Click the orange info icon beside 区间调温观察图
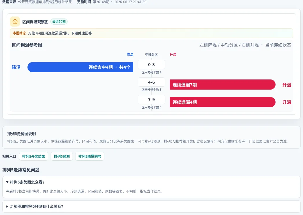303x215 pixels. [15, 22]
